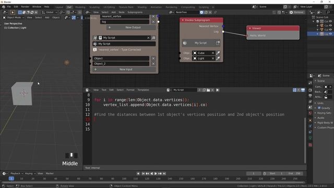Click frame 100 on the timeline ruler
Image resolution: width=334 pixels, height=188 pixels.
pyautogui.click(x=124, y=179)
